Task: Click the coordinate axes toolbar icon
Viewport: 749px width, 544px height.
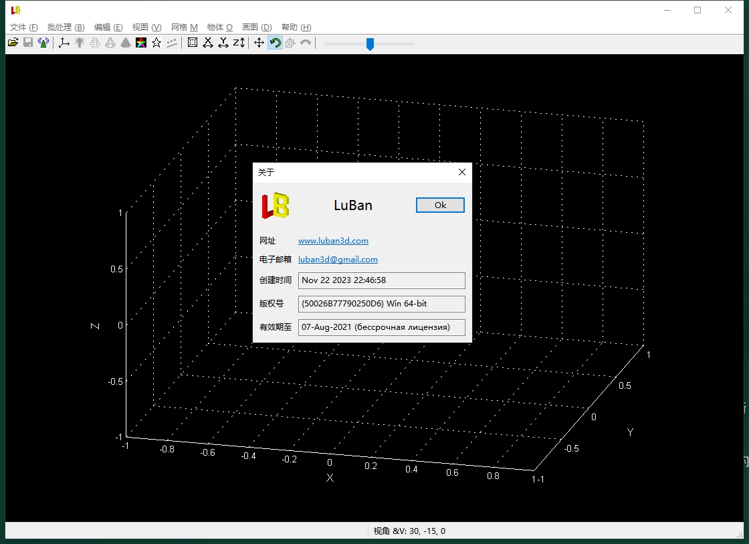Action: coord(64,42)
